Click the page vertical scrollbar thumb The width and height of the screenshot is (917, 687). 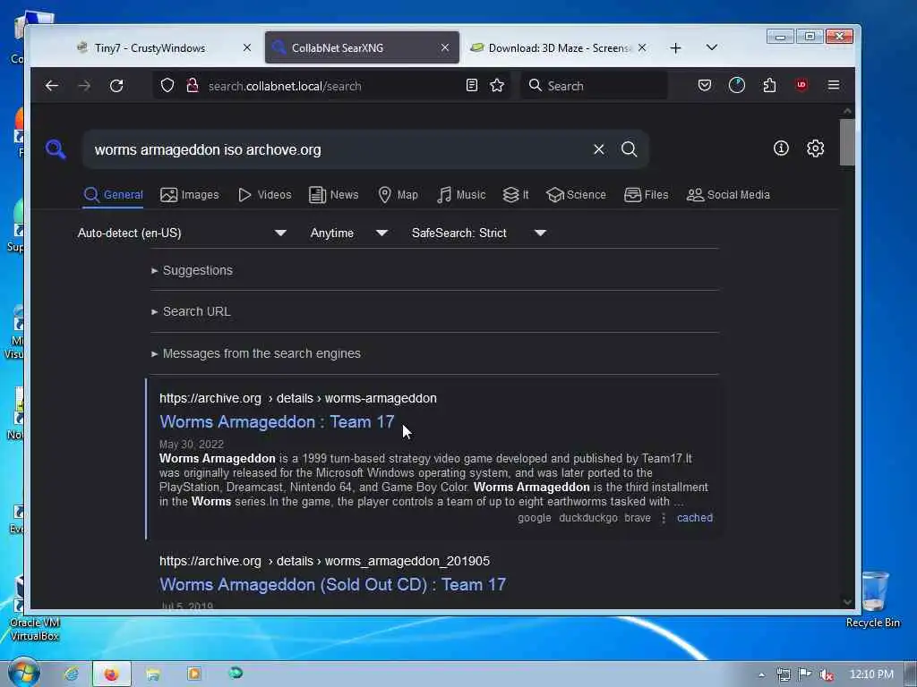click(847, 142)
